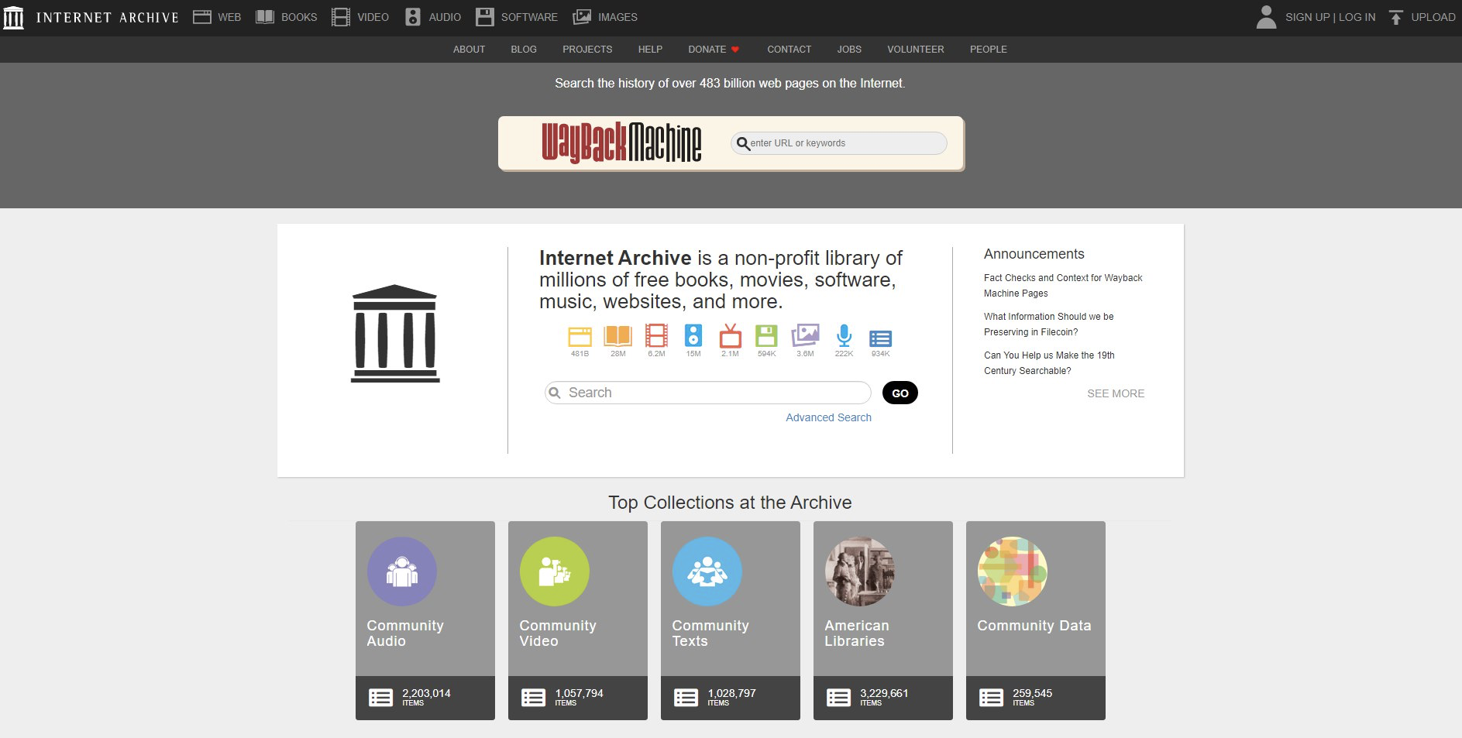The image size is (1462, 738).
Task: Open the Web section icon in navbar
Action: 202,17
